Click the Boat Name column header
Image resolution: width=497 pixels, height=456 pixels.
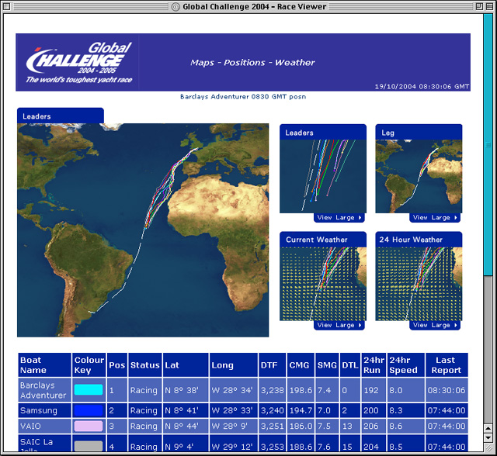[x=45, y=364]
